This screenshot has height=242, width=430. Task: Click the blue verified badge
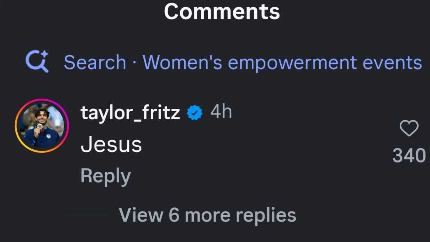(195, 113)
